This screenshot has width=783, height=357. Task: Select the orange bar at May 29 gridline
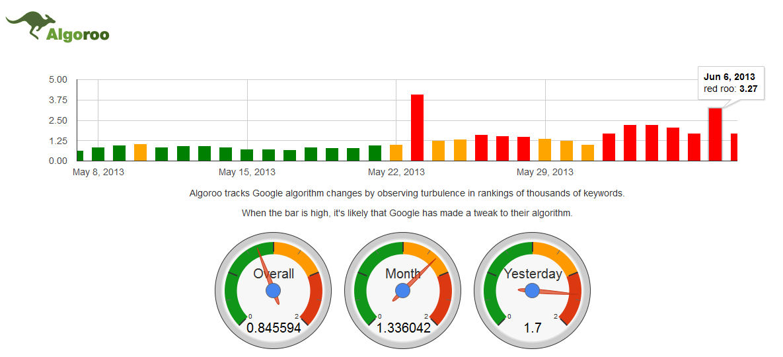545,150
